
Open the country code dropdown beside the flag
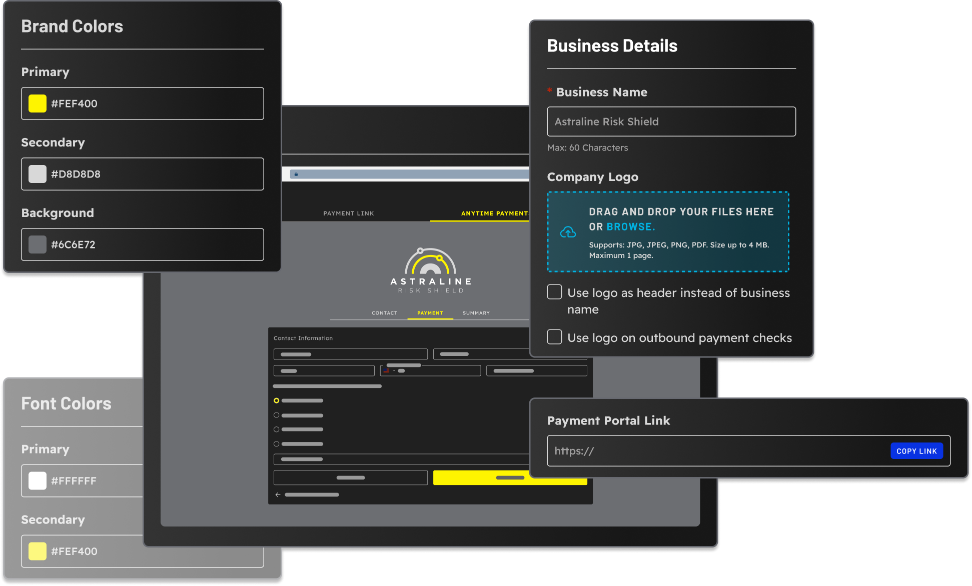coord(394,370)
